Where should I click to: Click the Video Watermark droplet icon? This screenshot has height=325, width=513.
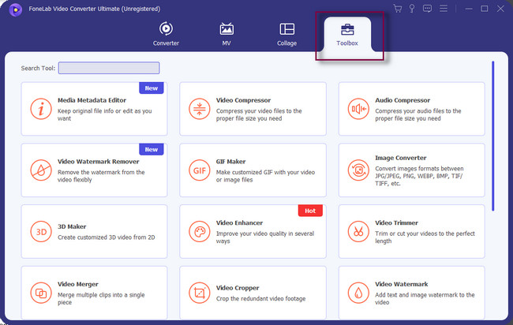(358, 293)
